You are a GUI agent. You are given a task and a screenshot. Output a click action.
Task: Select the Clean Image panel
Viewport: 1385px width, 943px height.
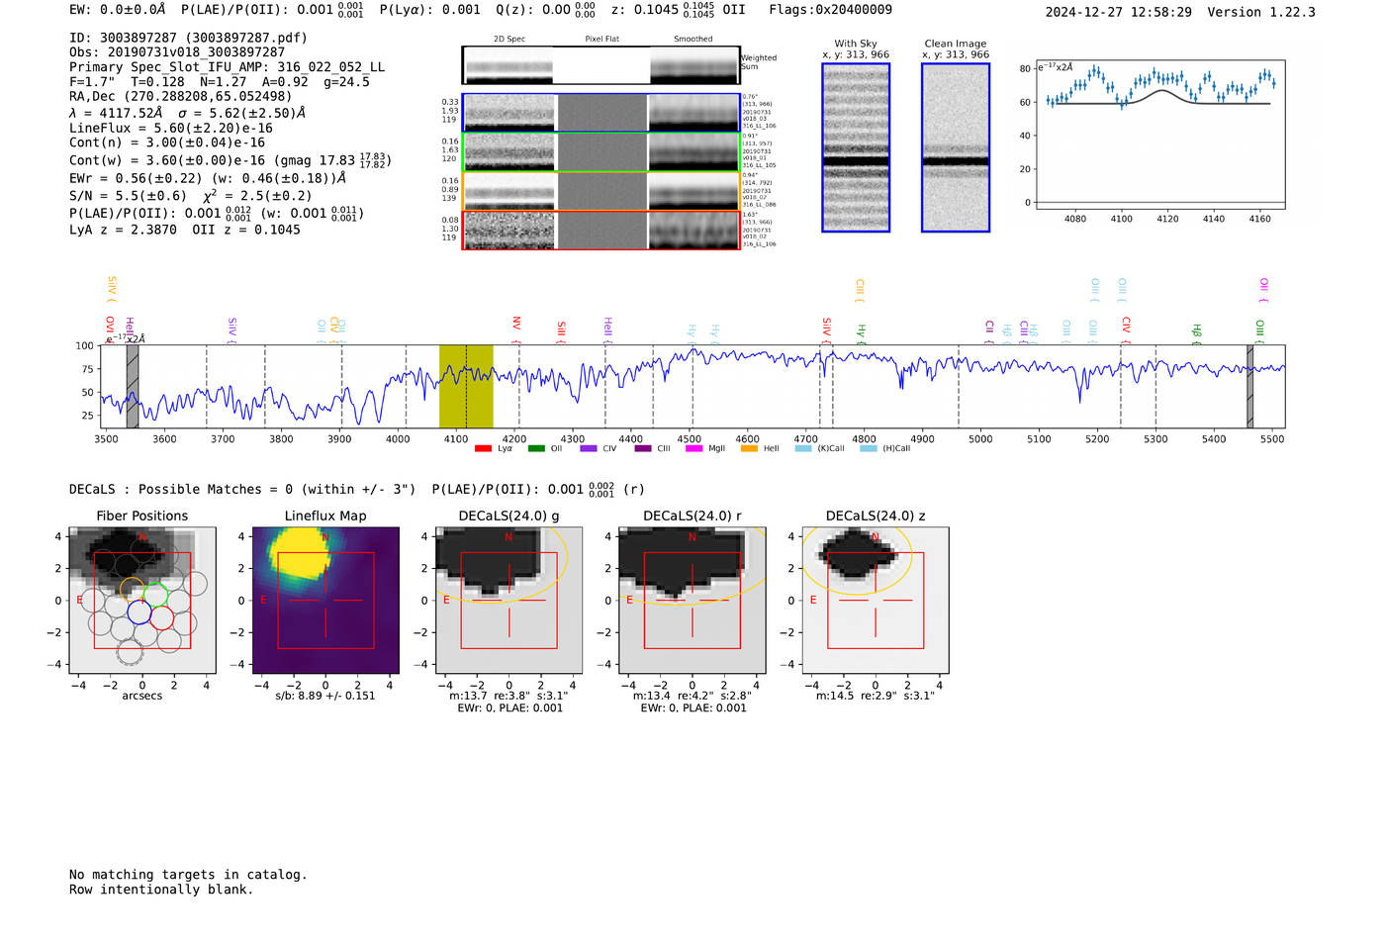(956, 147)
